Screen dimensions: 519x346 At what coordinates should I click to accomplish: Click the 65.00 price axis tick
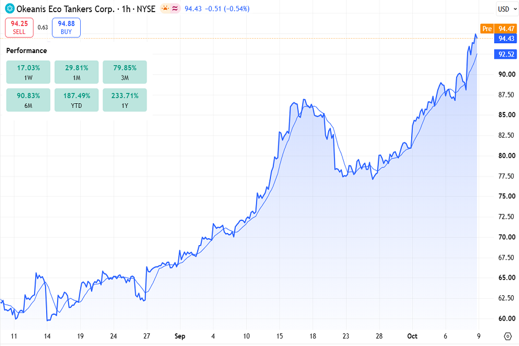pos(507,278)
